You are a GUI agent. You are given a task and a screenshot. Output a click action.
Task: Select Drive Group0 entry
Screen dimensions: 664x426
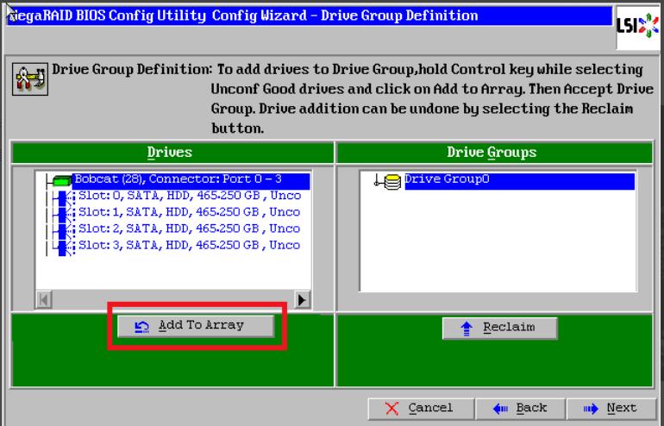[x=520, y=180]
